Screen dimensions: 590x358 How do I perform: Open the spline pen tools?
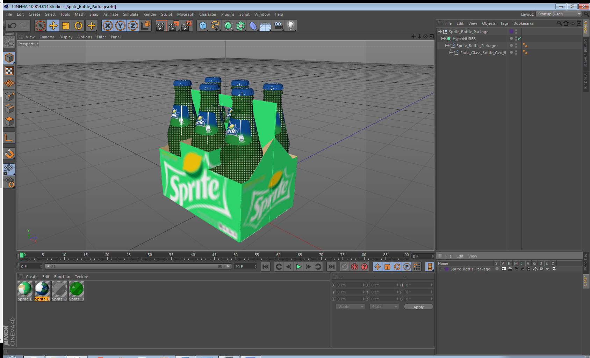215,25
